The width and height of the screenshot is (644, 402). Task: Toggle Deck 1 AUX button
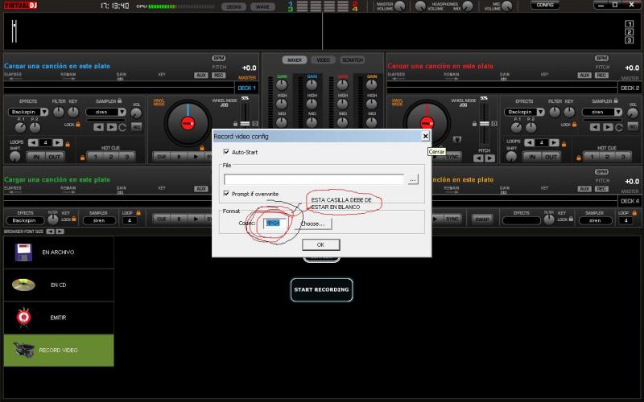tap(200, 75)
